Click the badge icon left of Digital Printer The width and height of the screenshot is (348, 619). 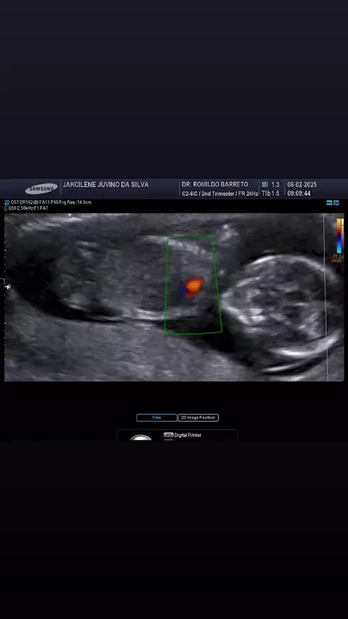click(x=169, y=435)
